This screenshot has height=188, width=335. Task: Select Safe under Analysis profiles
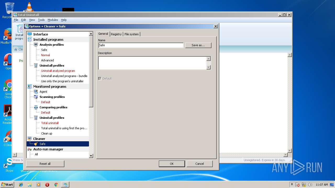pyautogui.click(x=44, y=50)
